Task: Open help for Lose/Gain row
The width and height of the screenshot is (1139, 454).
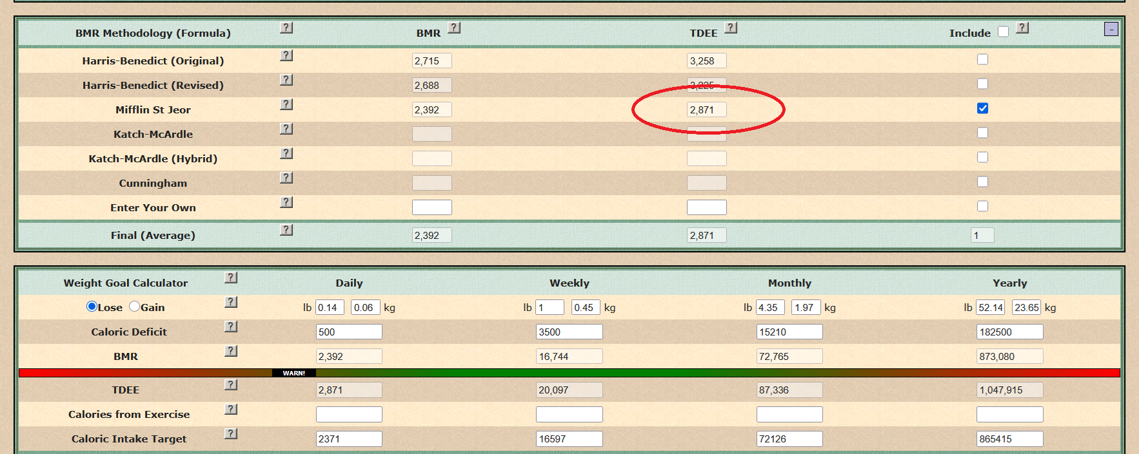Action: click(x=231, y=302)
